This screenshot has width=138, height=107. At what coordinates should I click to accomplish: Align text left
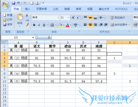pyautogui.click(x=85, y=25)
